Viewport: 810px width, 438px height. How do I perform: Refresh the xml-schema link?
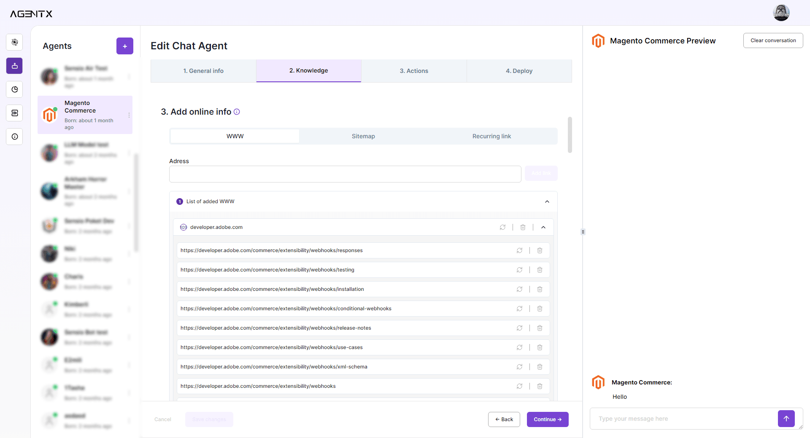[x=520, y=367]
